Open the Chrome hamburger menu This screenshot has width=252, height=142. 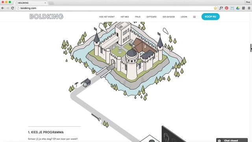249,8
